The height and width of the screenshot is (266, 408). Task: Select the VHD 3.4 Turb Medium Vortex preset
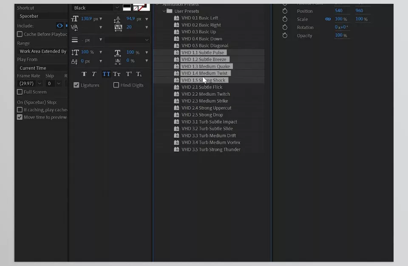(x=211, y=143)
